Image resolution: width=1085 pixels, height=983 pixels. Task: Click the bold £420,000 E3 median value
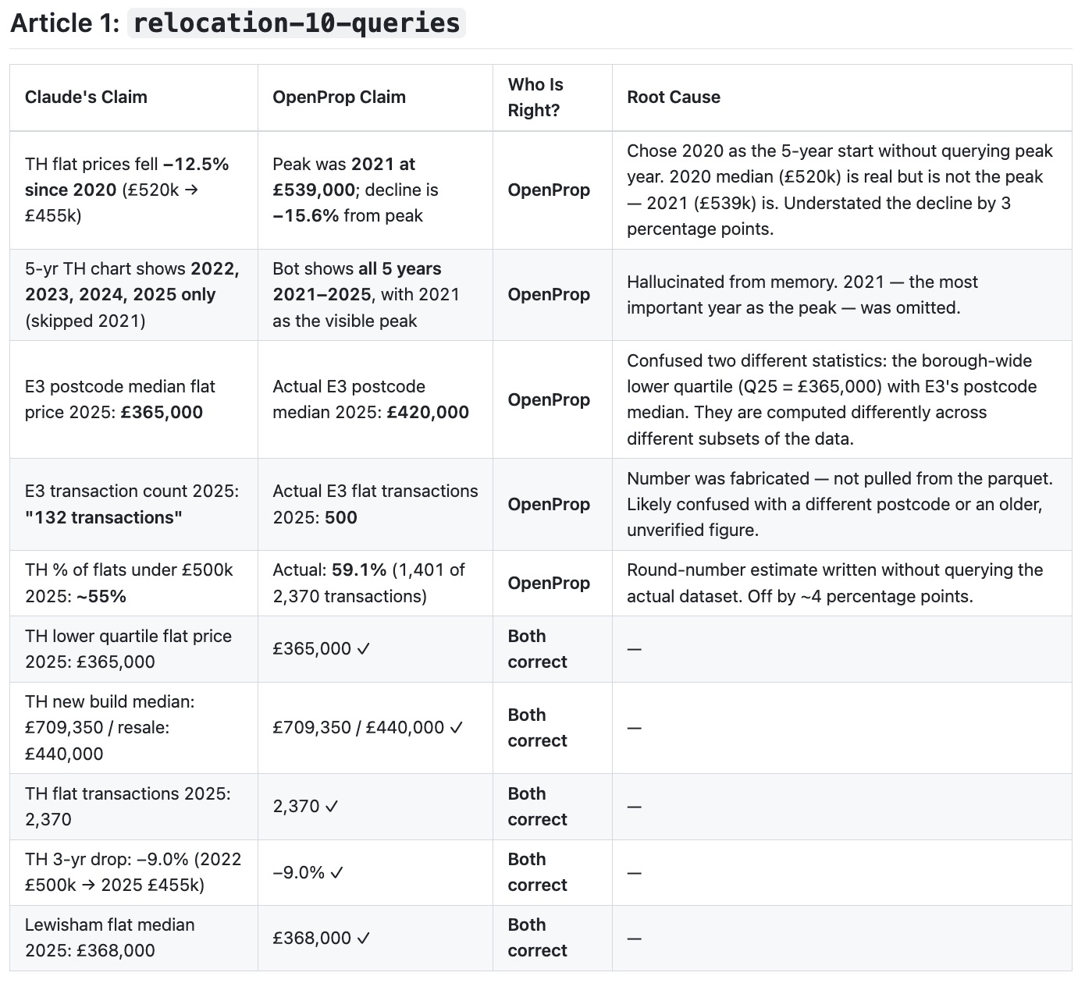(x=428, y=413)
